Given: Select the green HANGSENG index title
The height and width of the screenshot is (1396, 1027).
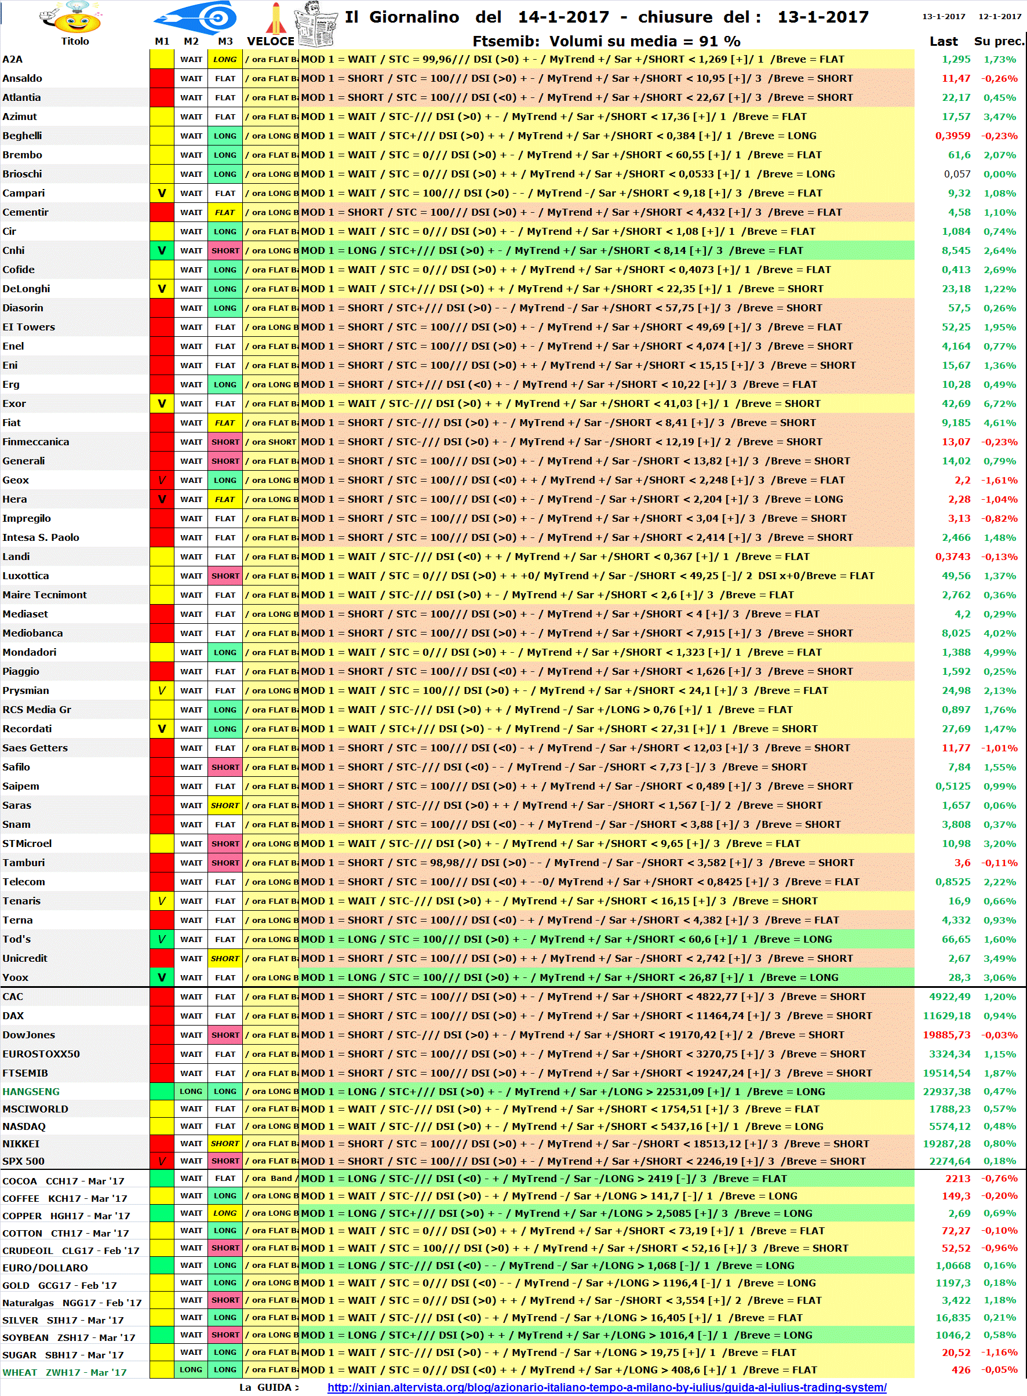Looking at the screenshot, I should pyautogui.click(x=31, y=1091).
